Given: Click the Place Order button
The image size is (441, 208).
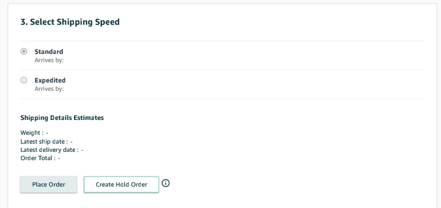Looking at the screenshot, I should [49, 184].
